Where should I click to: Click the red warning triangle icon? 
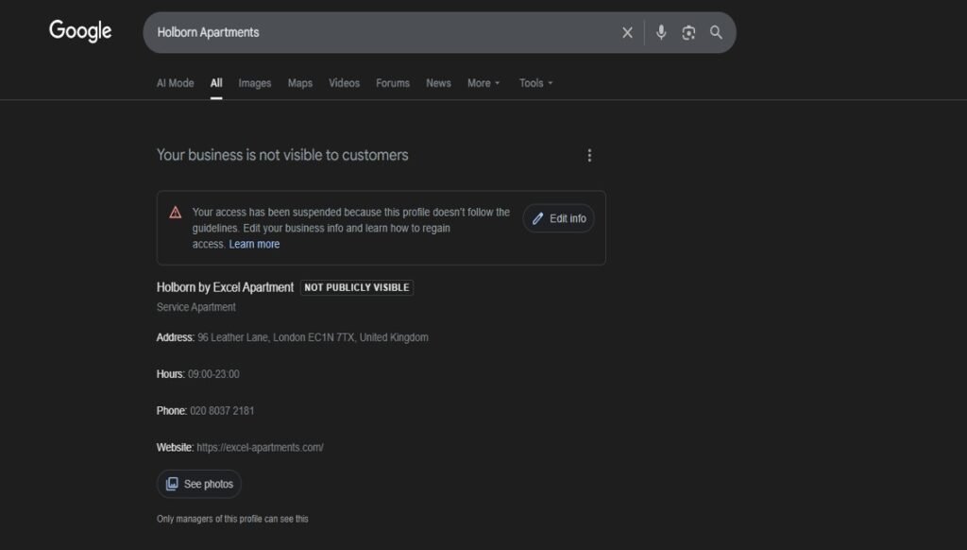pyautogui.click(x=176, y=213)
